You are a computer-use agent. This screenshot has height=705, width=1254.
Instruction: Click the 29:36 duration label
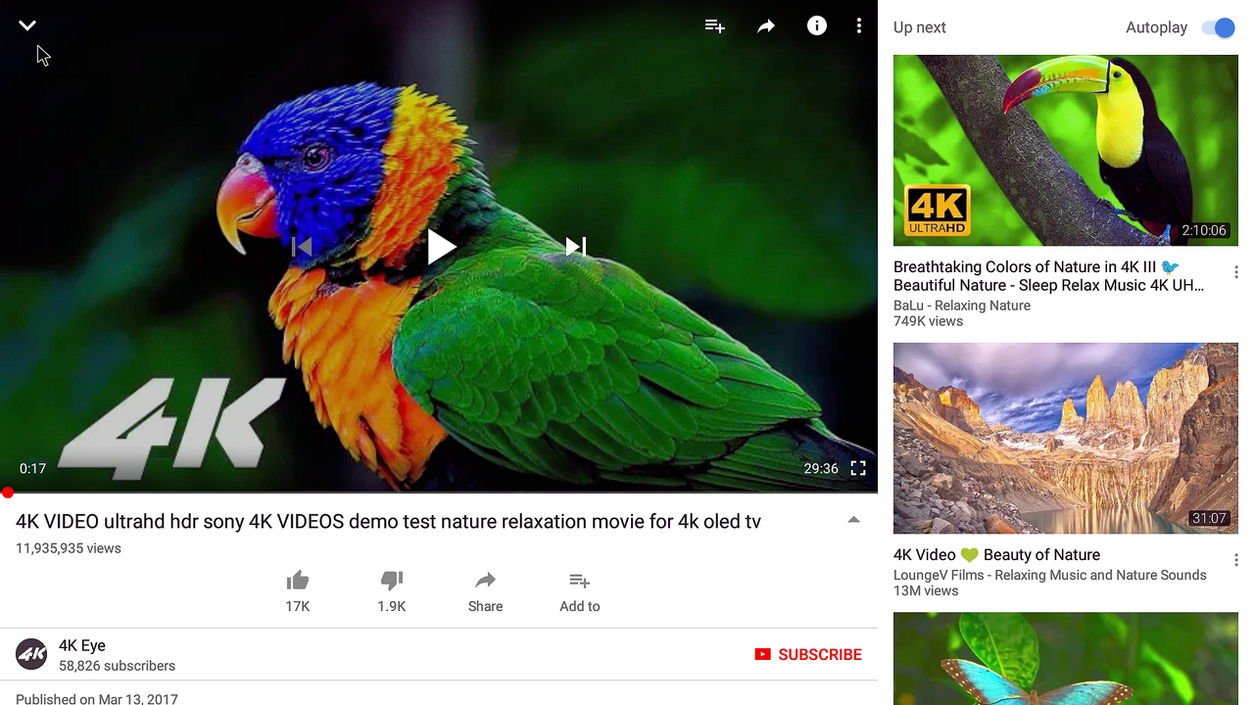pyautogui.click(x=821, y=468)
